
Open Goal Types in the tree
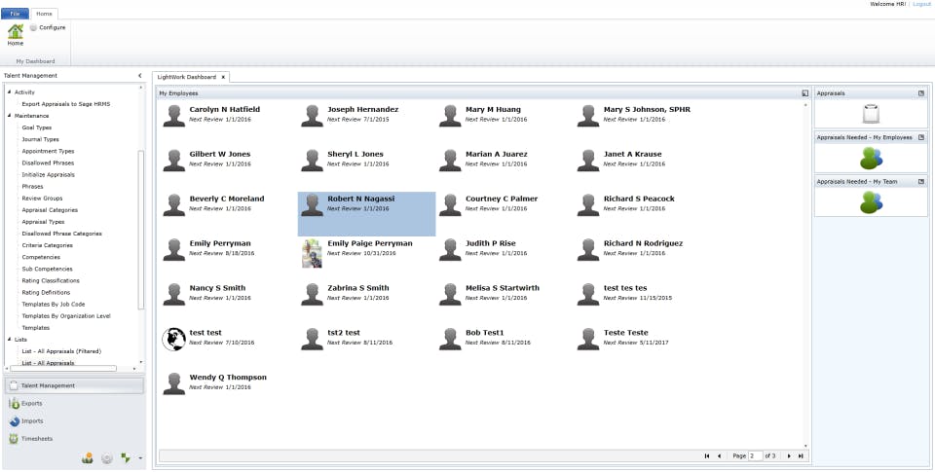36,127
